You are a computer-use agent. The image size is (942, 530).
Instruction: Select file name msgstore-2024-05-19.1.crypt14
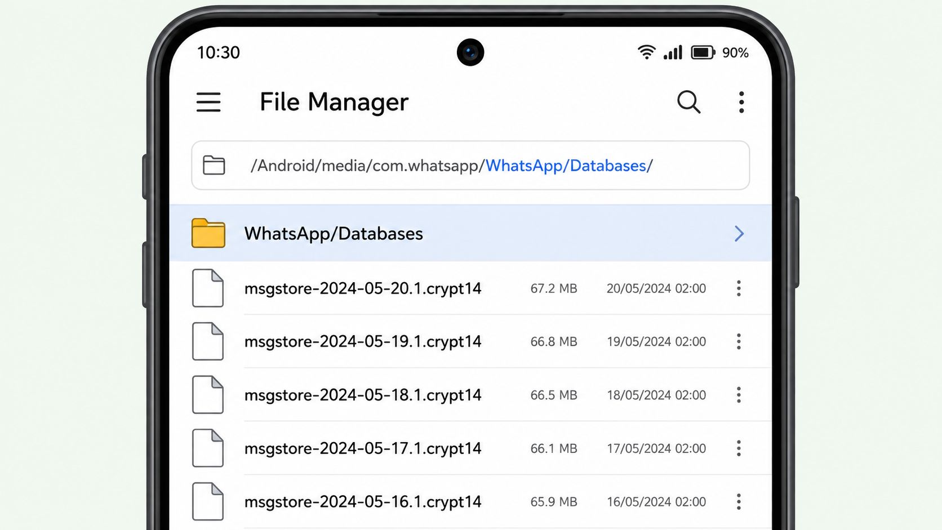point(363,342)
